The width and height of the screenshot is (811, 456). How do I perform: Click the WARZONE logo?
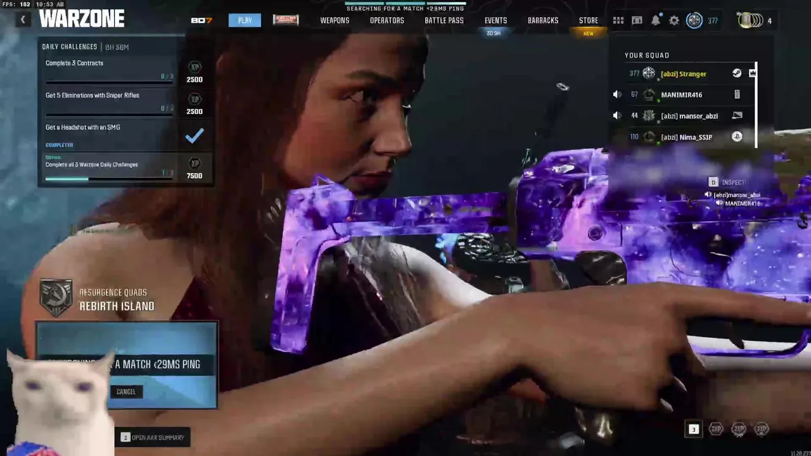pyautogui.click(x=82, y=19)
